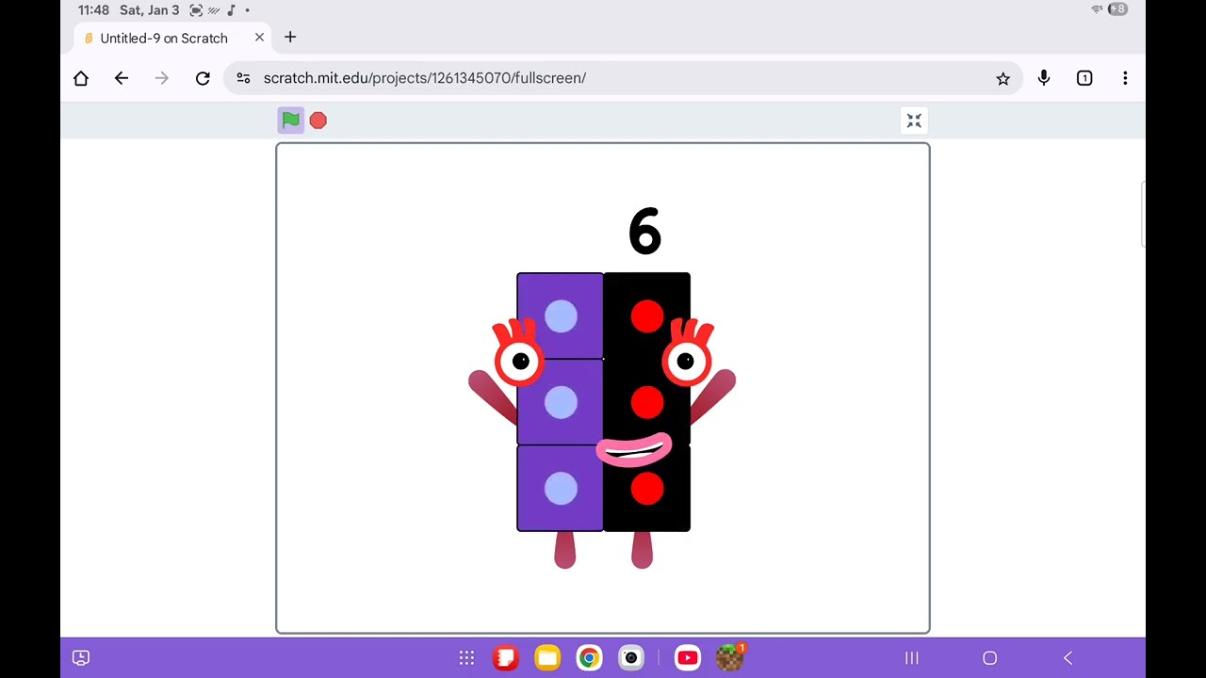Open the browser home page

[81, 78]
